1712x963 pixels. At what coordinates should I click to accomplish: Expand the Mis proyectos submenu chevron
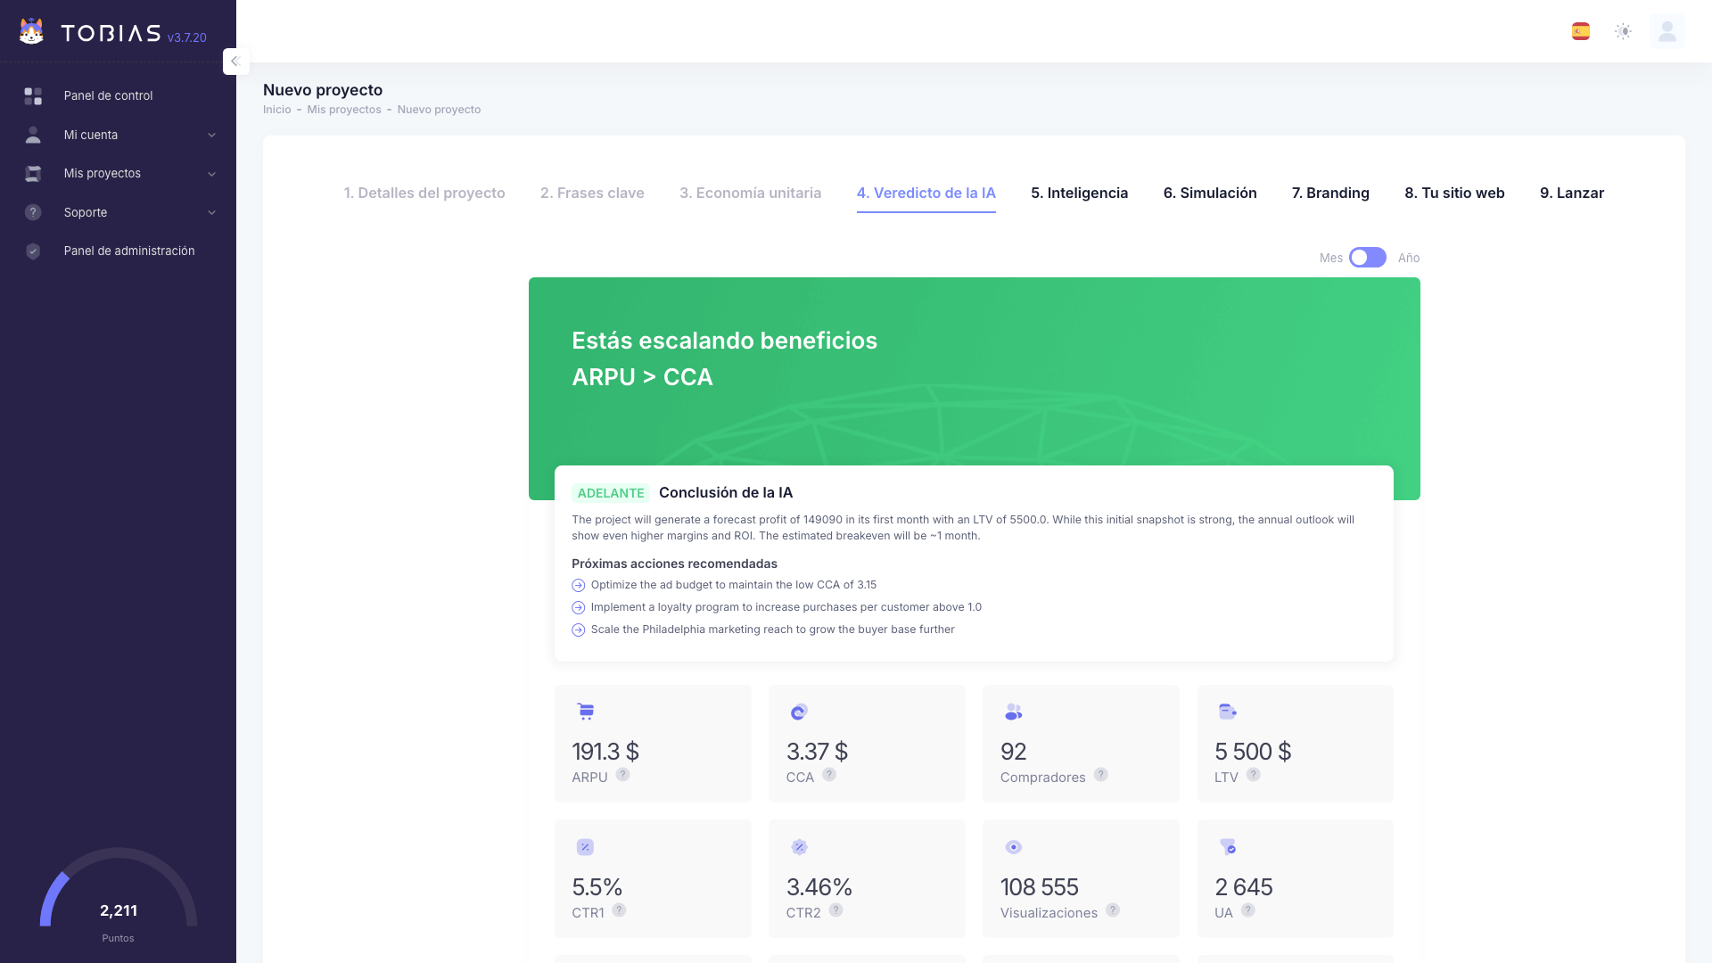211,174
